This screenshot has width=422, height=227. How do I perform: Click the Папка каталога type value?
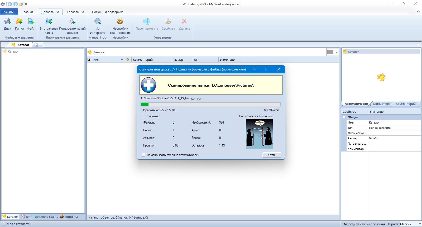point(394,128)
